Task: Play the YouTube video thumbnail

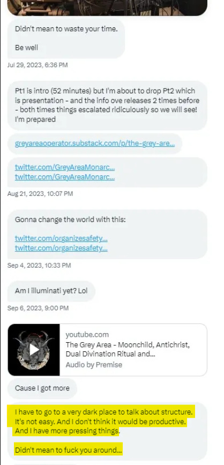Action: click(34, 350)
